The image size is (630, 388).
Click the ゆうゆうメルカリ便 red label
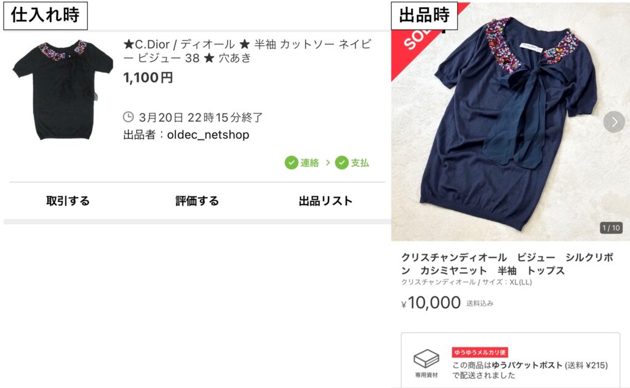(480, 352)
